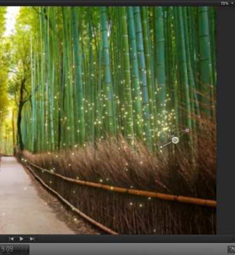The height and width of the screenshot is (255, 235).
Task: Click the small dark emitter icon above the center handle
Action: [x=173, y=133]
